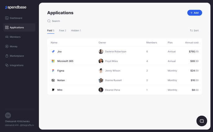Click the Marketplace bag icon

(x=7, y=56)
